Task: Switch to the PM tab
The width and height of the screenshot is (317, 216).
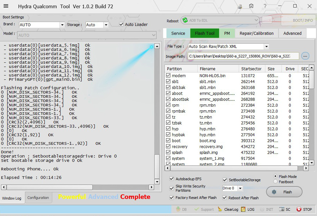Action: click(x=227, y=33)
